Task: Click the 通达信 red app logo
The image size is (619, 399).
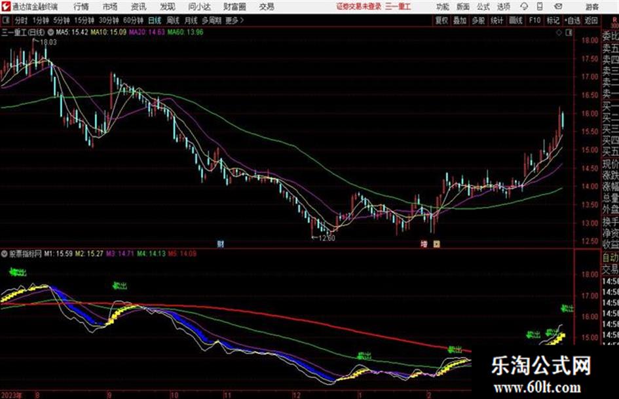Action: coord(6,7)
